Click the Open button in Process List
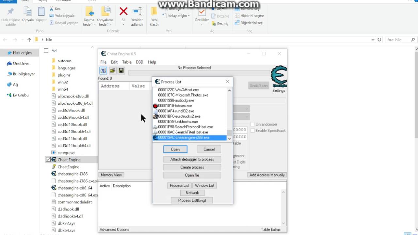 175,149
